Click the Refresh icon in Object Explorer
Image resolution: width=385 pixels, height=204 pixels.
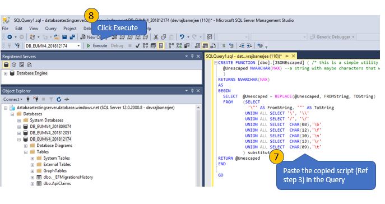click(x=59, y=99)
